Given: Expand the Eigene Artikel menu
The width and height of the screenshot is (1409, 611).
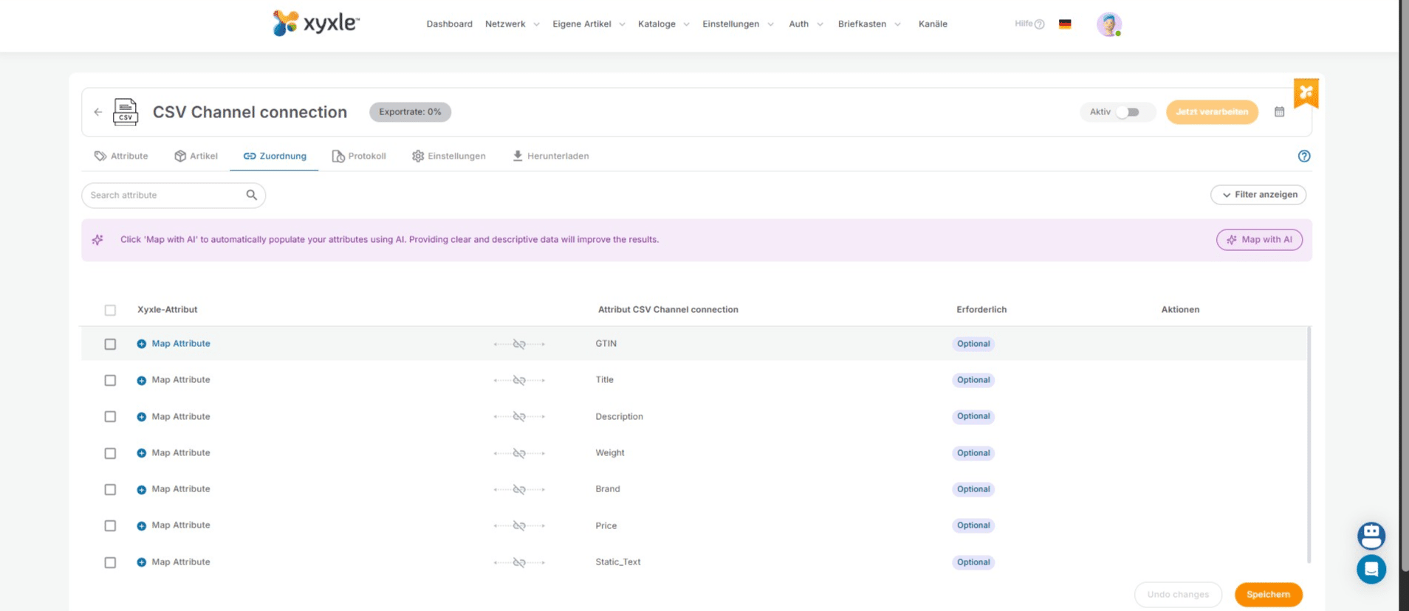Looking at the screenshot, I should tap(589, 24).
